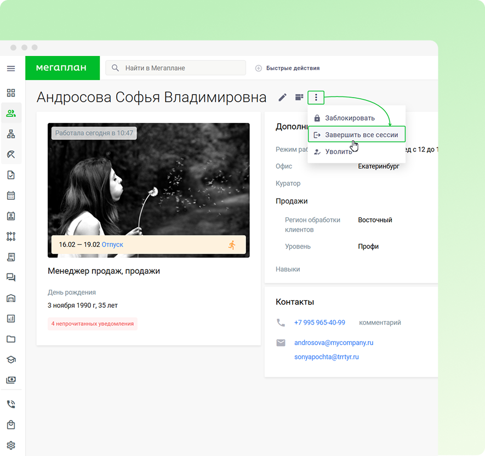Click the Работала сегодня в 10:47 label
This screenshot has width=485, height=456.
[94, 133]
